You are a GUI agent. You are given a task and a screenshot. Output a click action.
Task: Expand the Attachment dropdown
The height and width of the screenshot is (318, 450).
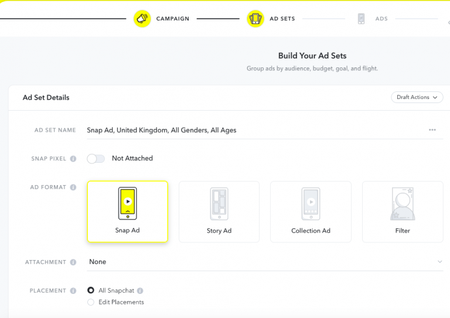(439, 262)
